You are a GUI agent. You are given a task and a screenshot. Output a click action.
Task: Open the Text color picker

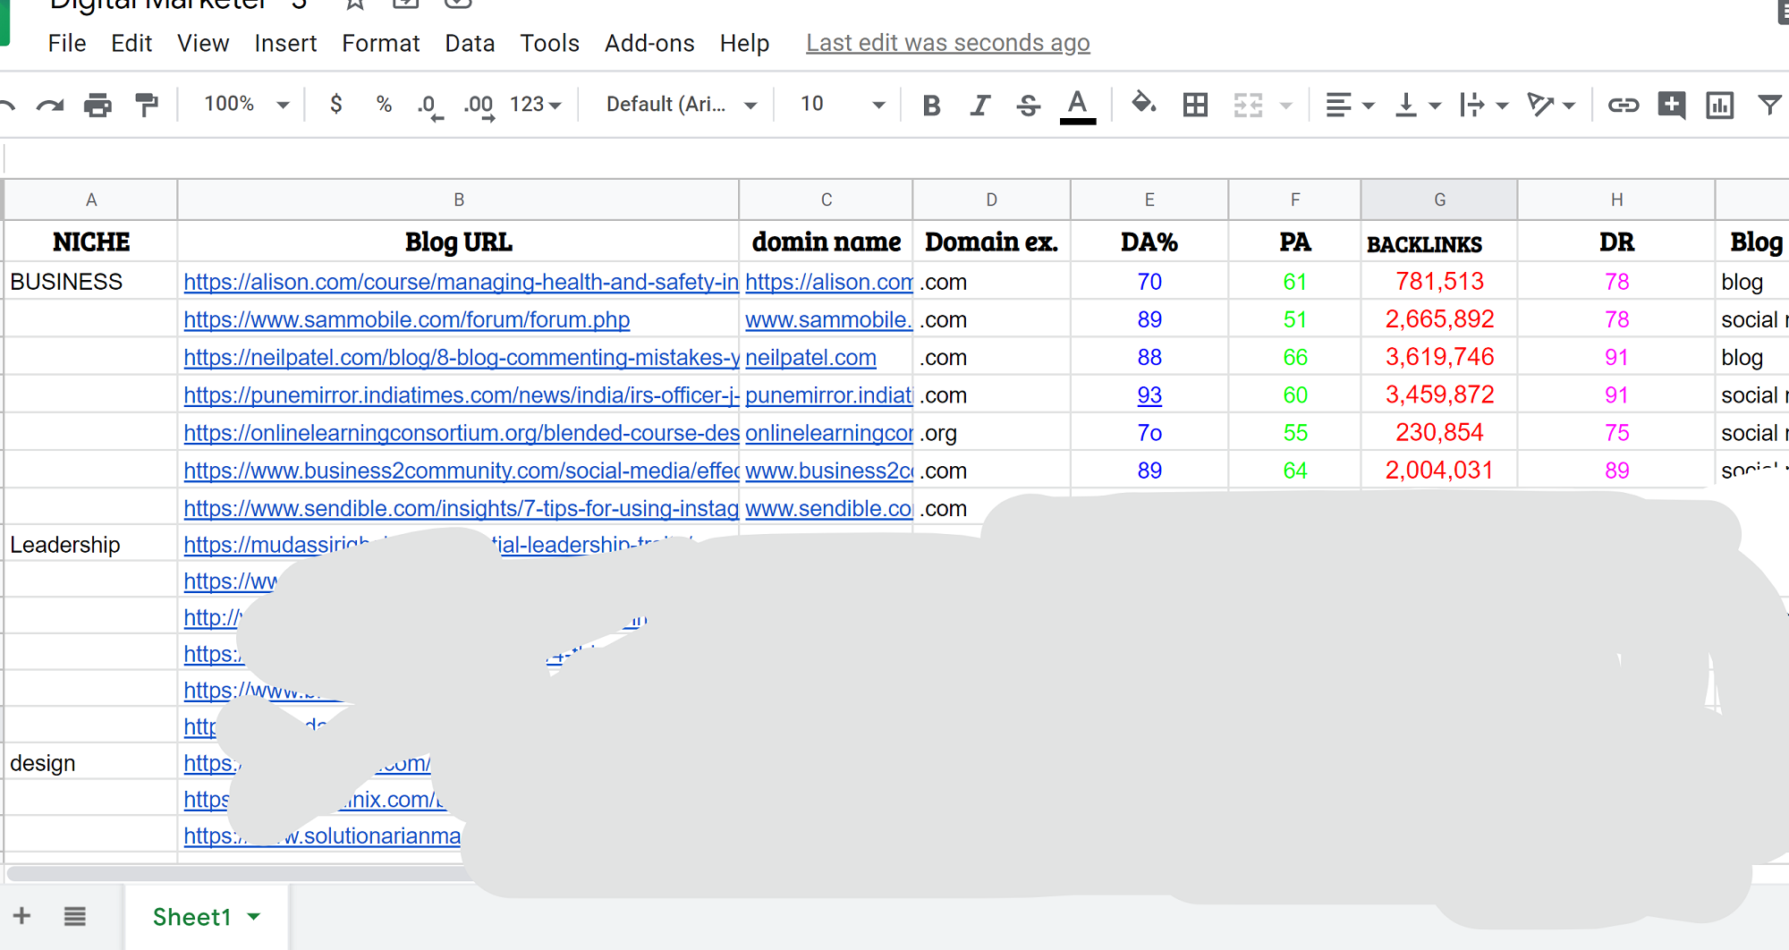1077,104
